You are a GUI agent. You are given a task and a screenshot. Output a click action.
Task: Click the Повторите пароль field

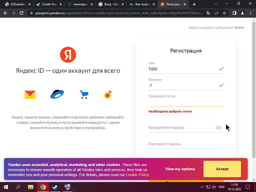[x=186, y=144]
